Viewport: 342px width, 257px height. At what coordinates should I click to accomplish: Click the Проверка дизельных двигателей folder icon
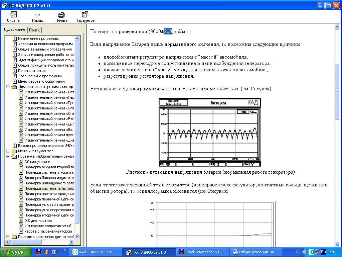tap(14, 237)
